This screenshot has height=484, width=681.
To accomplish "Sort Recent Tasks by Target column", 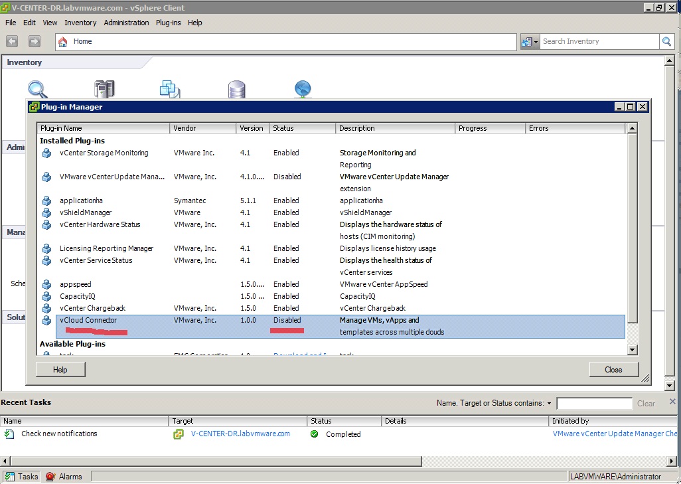I will 238,421.
